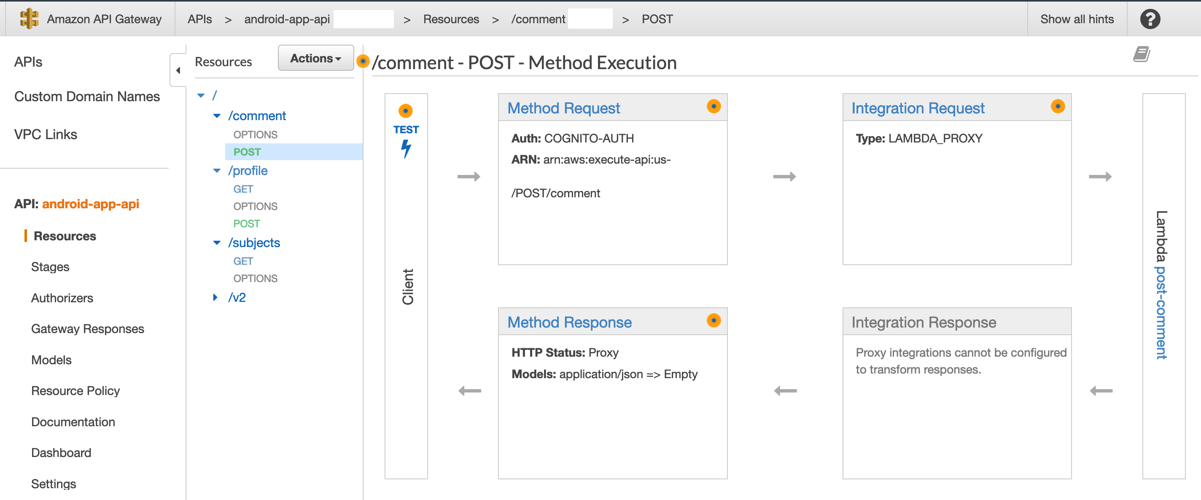Open the Actions dropdown
The height and width of the screenshot is (500, 1201).
315,58
